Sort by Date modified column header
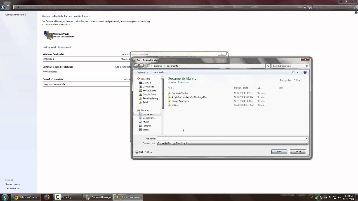The width and height of the screenshot is (358, 201). [241, 88]
